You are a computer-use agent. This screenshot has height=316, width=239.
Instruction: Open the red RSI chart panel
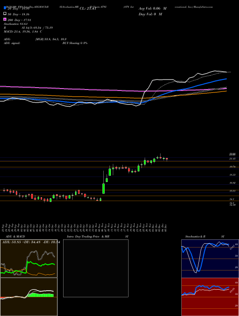[210, 297]
